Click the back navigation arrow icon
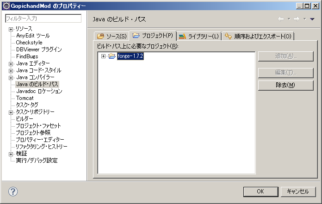 pos(281,19)
